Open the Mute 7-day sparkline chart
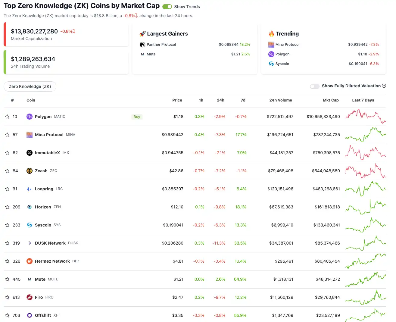Viewport: 396px width, 322px height. (366, 279)
